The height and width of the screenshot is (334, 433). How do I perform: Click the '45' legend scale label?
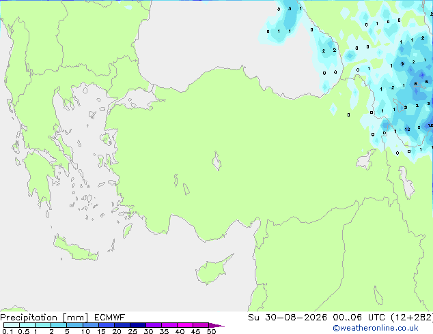click(195, 331)
